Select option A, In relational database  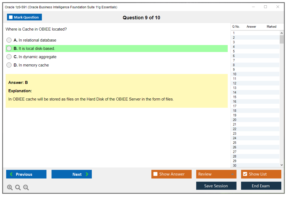pyautogui.click(x=9, y=40)
